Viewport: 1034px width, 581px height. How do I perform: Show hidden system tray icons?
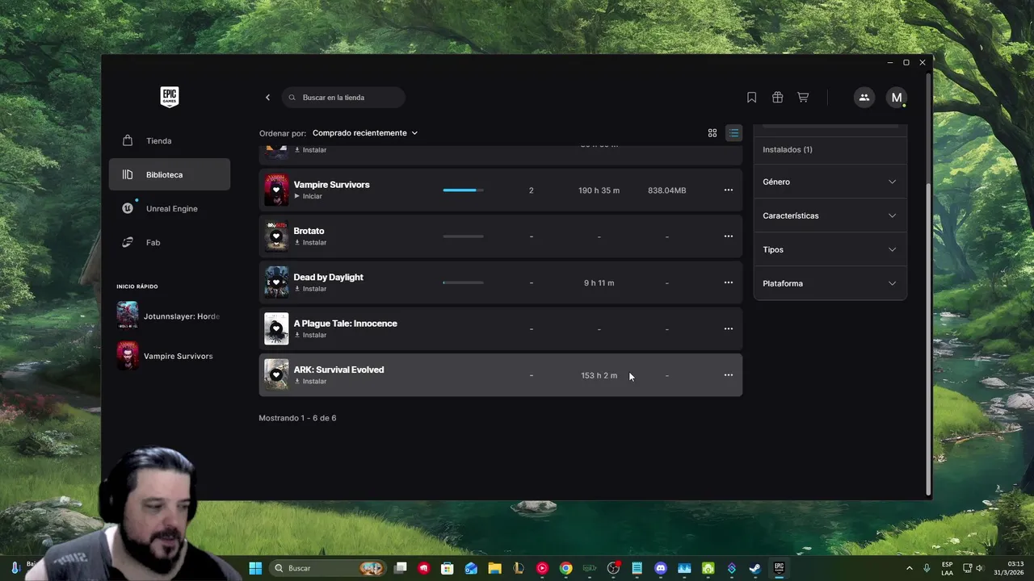pos(909,568)
